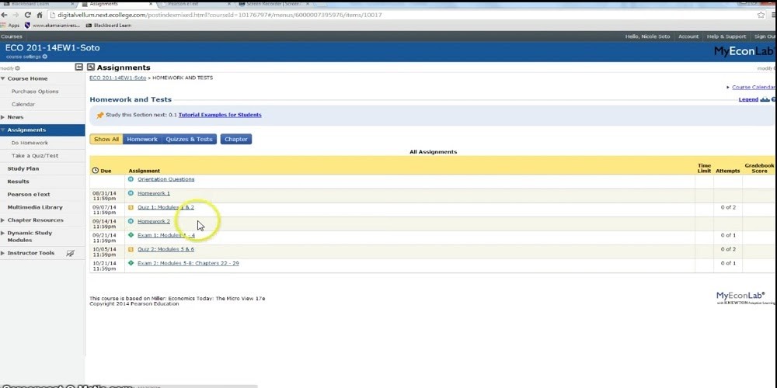Switch to the Chapter view button
This screenshot has height=388, width=777.
tap(236, 140)
